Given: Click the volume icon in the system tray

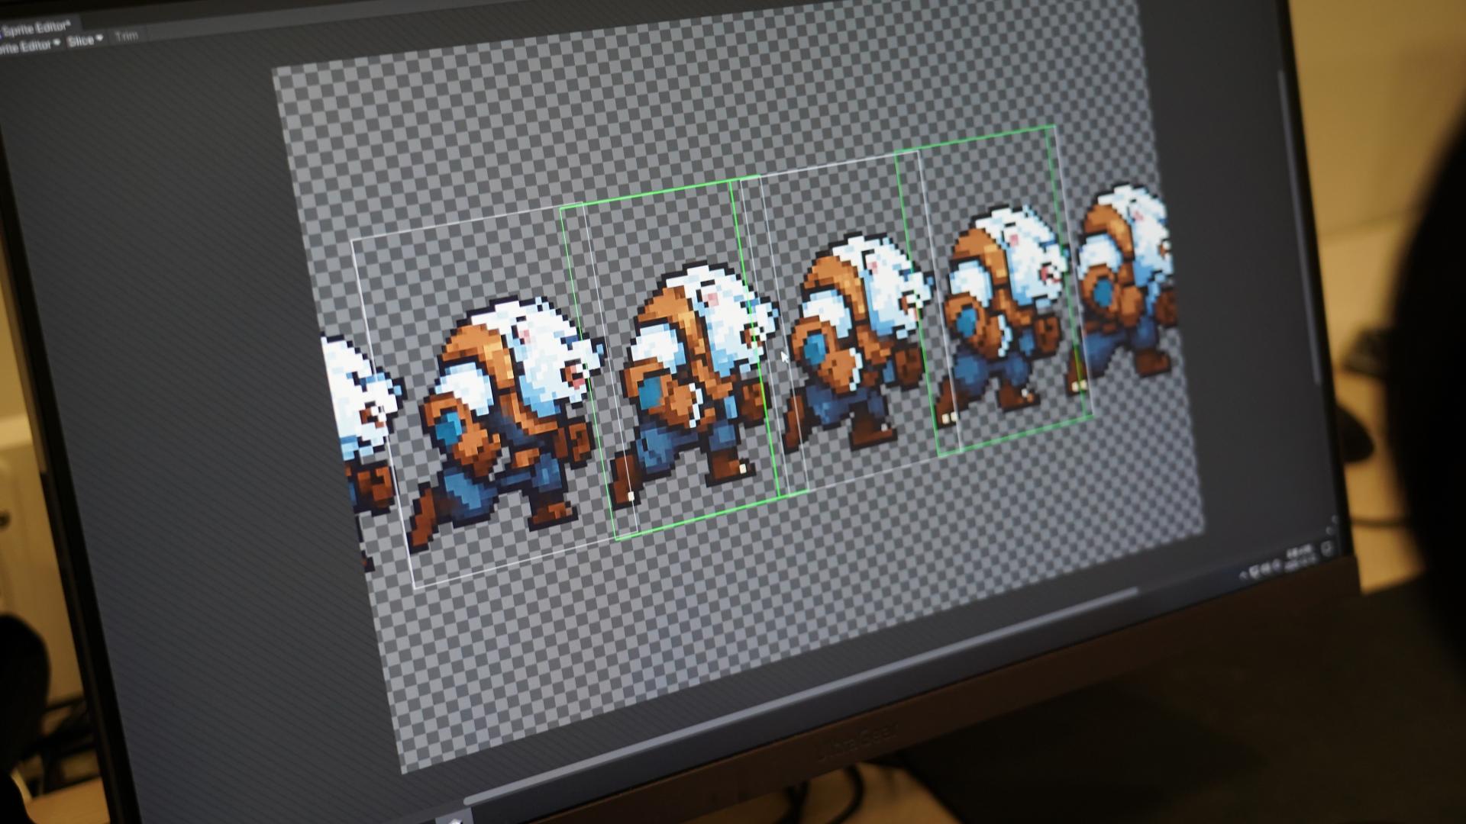Looking at the screenshot, I should tap(1277, 565).
